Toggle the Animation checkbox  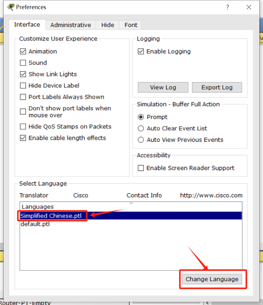click(23, 51)
